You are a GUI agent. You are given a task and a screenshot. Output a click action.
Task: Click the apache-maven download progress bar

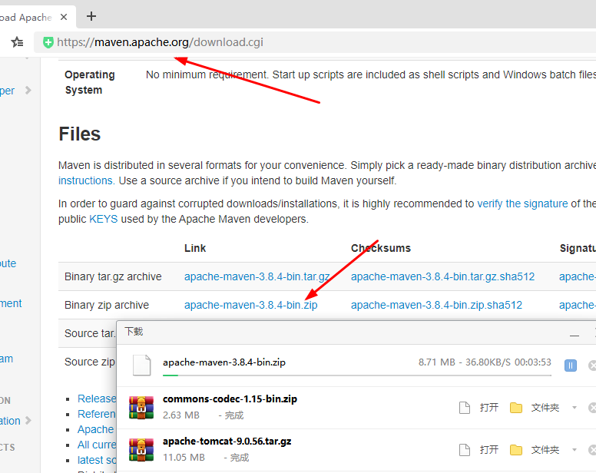(357, 375)
